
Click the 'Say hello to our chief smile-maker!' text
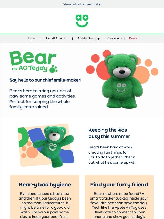46,80
